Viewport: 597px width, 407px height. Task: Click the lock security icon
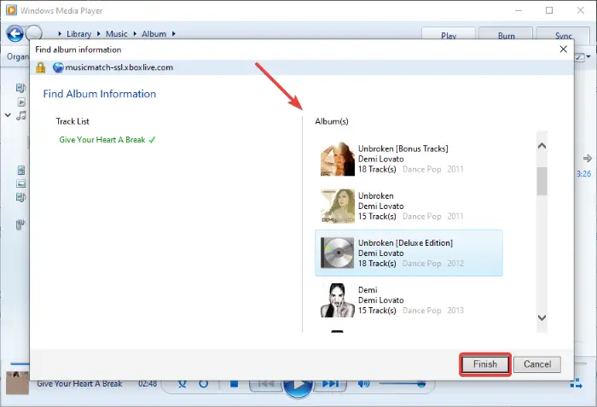40,67
